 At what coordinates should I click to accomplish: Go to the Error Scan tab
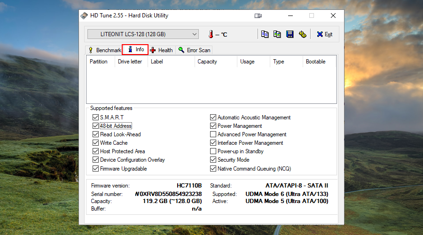pos(194,50)
